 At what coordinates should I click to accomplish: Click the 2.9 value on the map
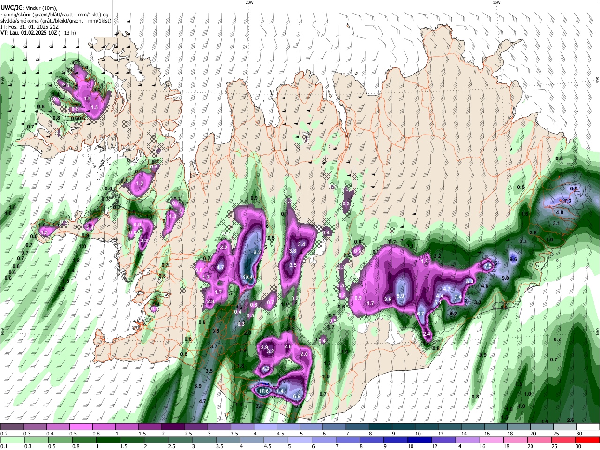[x=264, y=347]
